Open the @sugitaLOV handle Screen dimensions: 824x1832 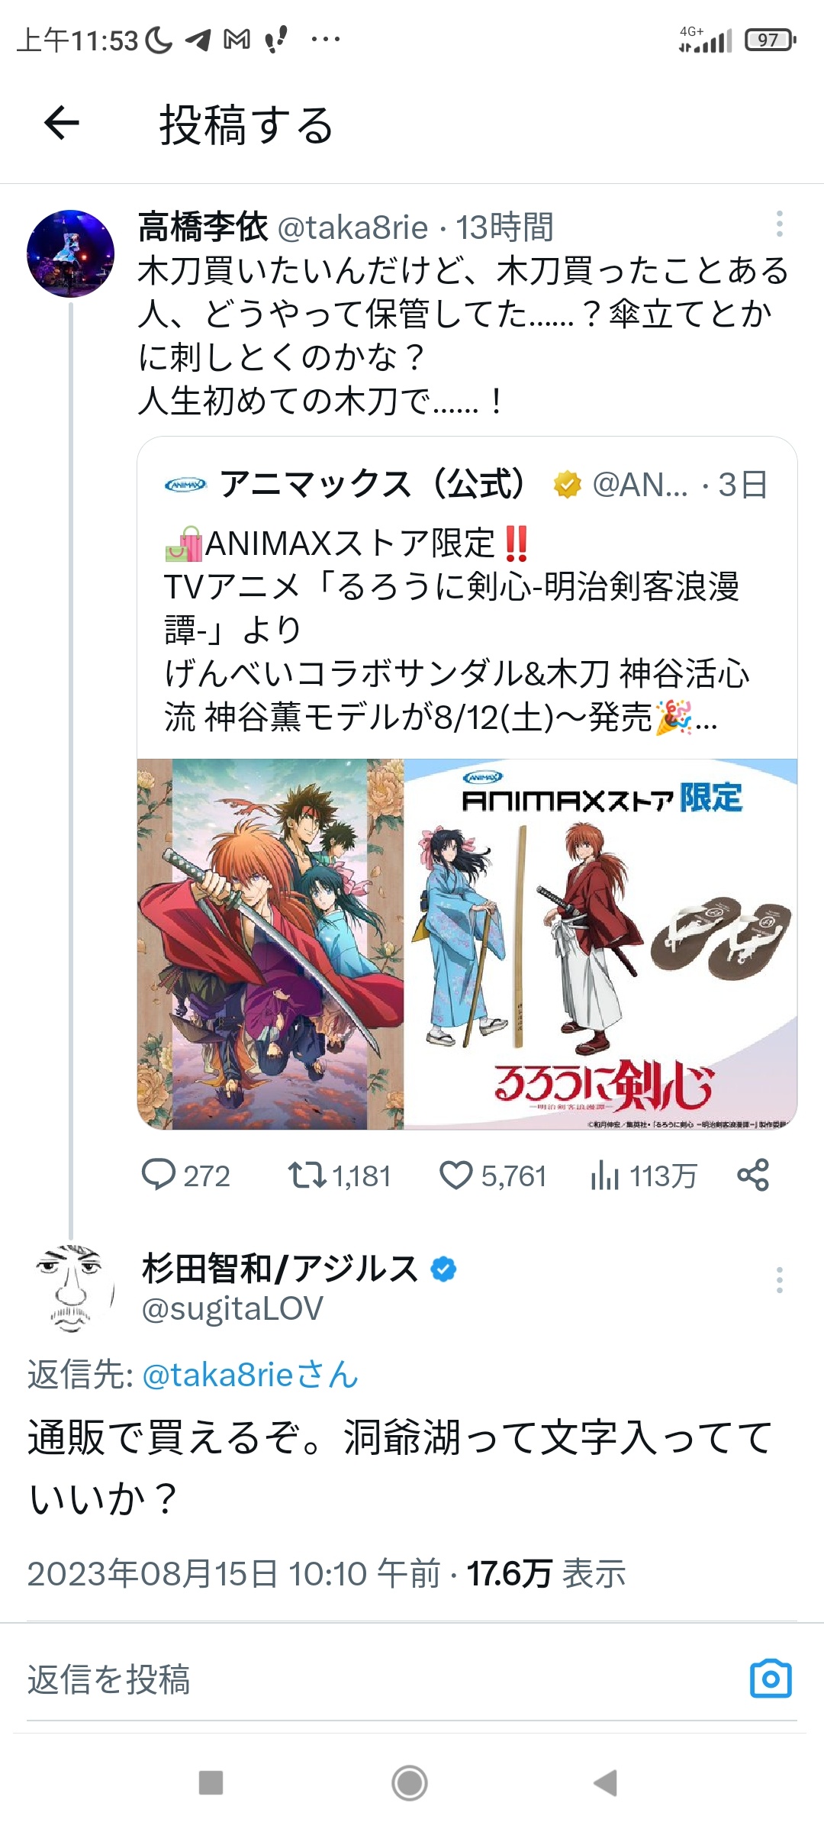pyautogui.click(x=233, y=1308)
